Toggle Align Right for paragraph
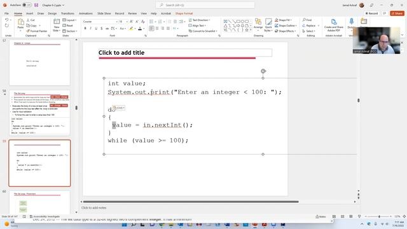This screenshot has width=407, height=229. point(163,28)
